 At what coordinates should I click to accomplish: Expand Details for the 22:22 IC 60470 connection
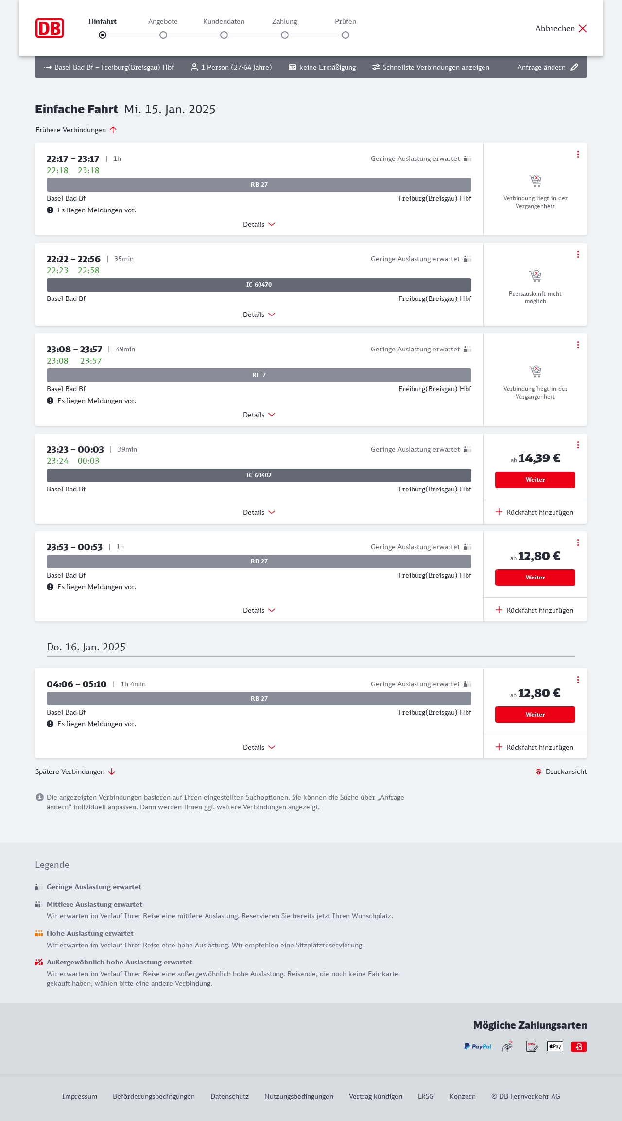[x=259, y=315]
